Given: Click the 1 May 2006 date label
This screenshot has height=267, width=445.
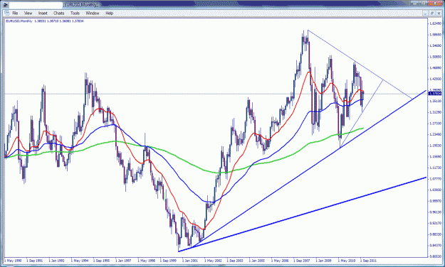Looking at the screenshot, I should (x=280, y=260).
